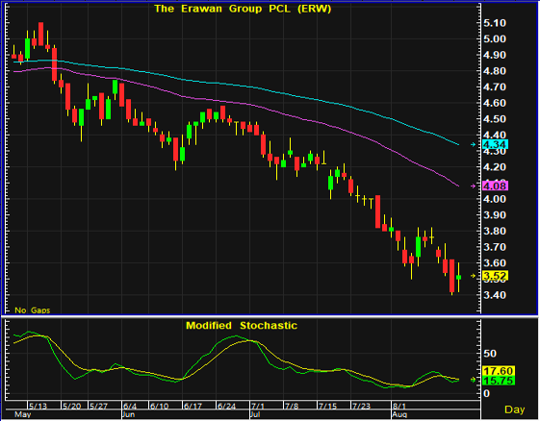This screenshot has height=421, width=540.
Task: Click the Modified Stochastic indicator title
Action: point(242,326)
